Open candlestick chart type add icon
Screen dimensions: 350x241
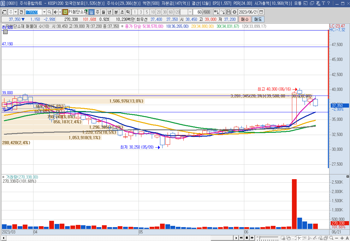tap(216, 12)
